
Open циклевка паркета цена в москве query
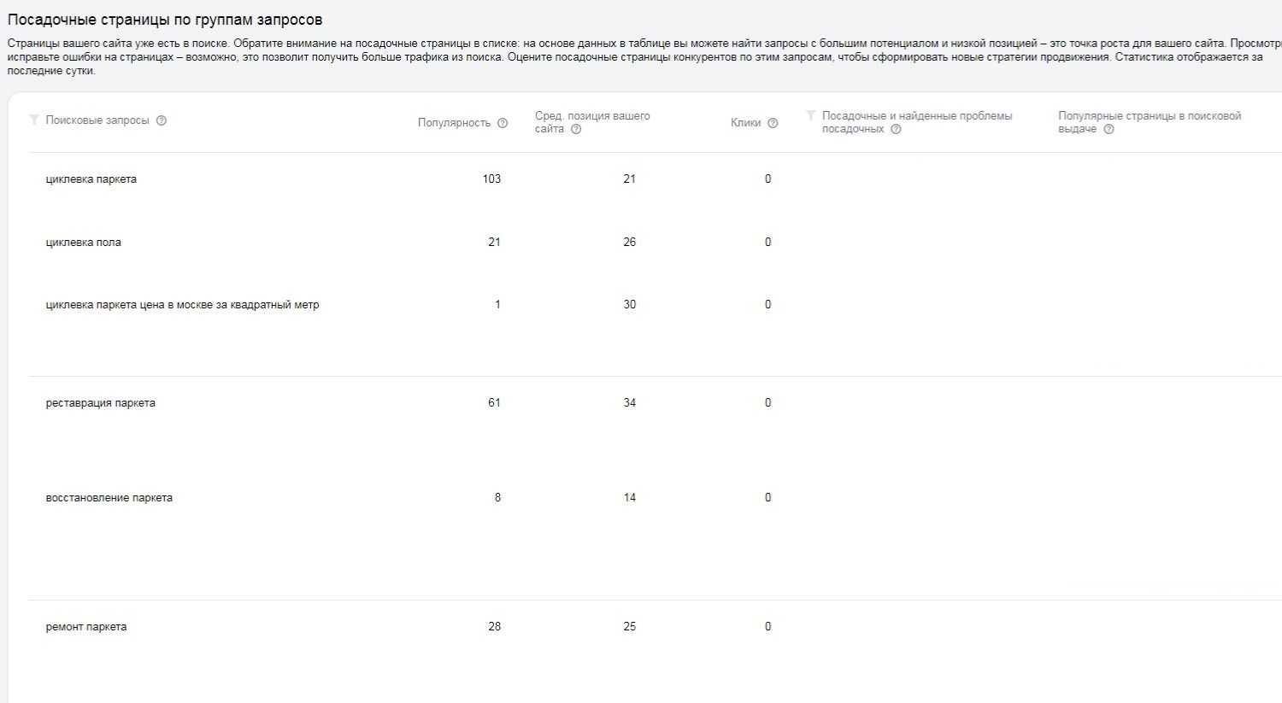[182, 305]
